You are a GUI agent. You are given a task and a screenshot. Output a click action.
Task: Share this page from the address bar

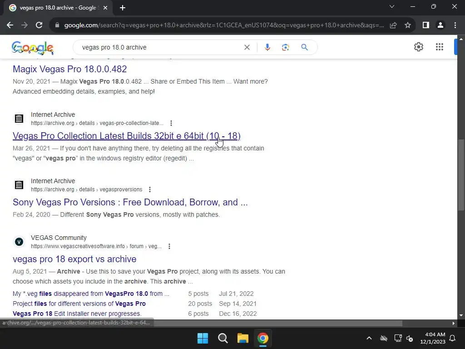[x=393, y=25]
